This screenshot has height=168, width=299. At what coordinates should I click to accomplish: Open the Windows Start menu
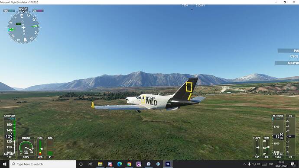(x=5, y=164)
